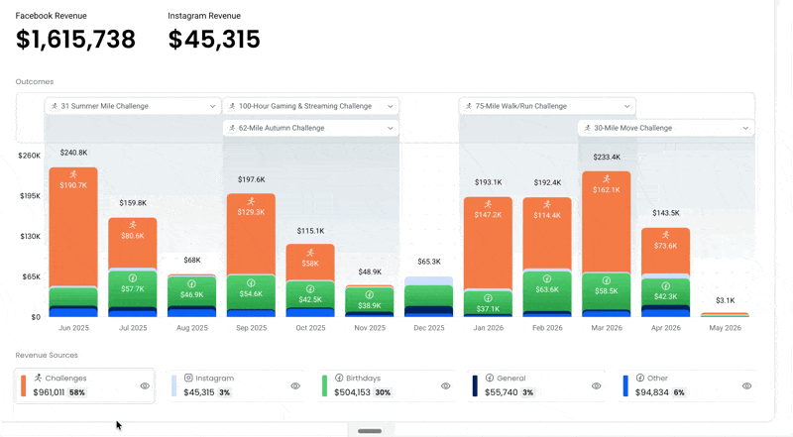Click the Dec 2025 stacked bar
Viewport: 793px width, 437px height.
(429, 297)
